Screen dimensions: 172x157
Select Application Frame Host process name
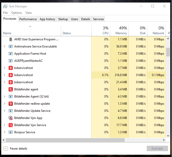click(x=30, y=54)
